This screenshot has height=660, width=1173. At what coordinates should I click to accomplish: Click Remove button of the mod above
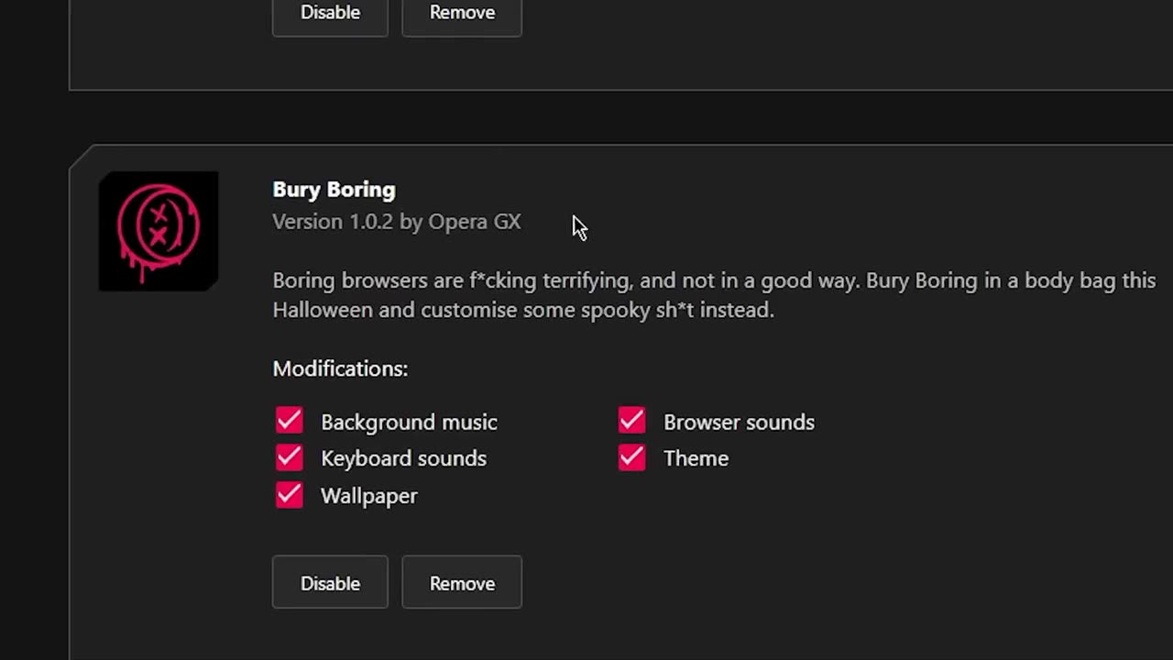click(x=462, y=13)
